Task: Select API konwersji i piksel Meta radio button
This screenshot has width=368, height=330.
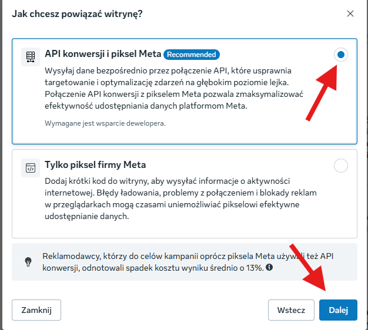Action: click(x=341, y=55)
